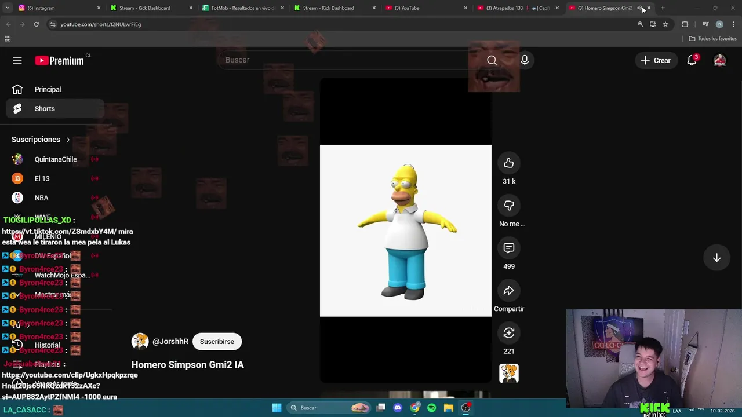Focus the YouTube Buscar search field
This screenshot has height=417, width=742.
point(348,60)
